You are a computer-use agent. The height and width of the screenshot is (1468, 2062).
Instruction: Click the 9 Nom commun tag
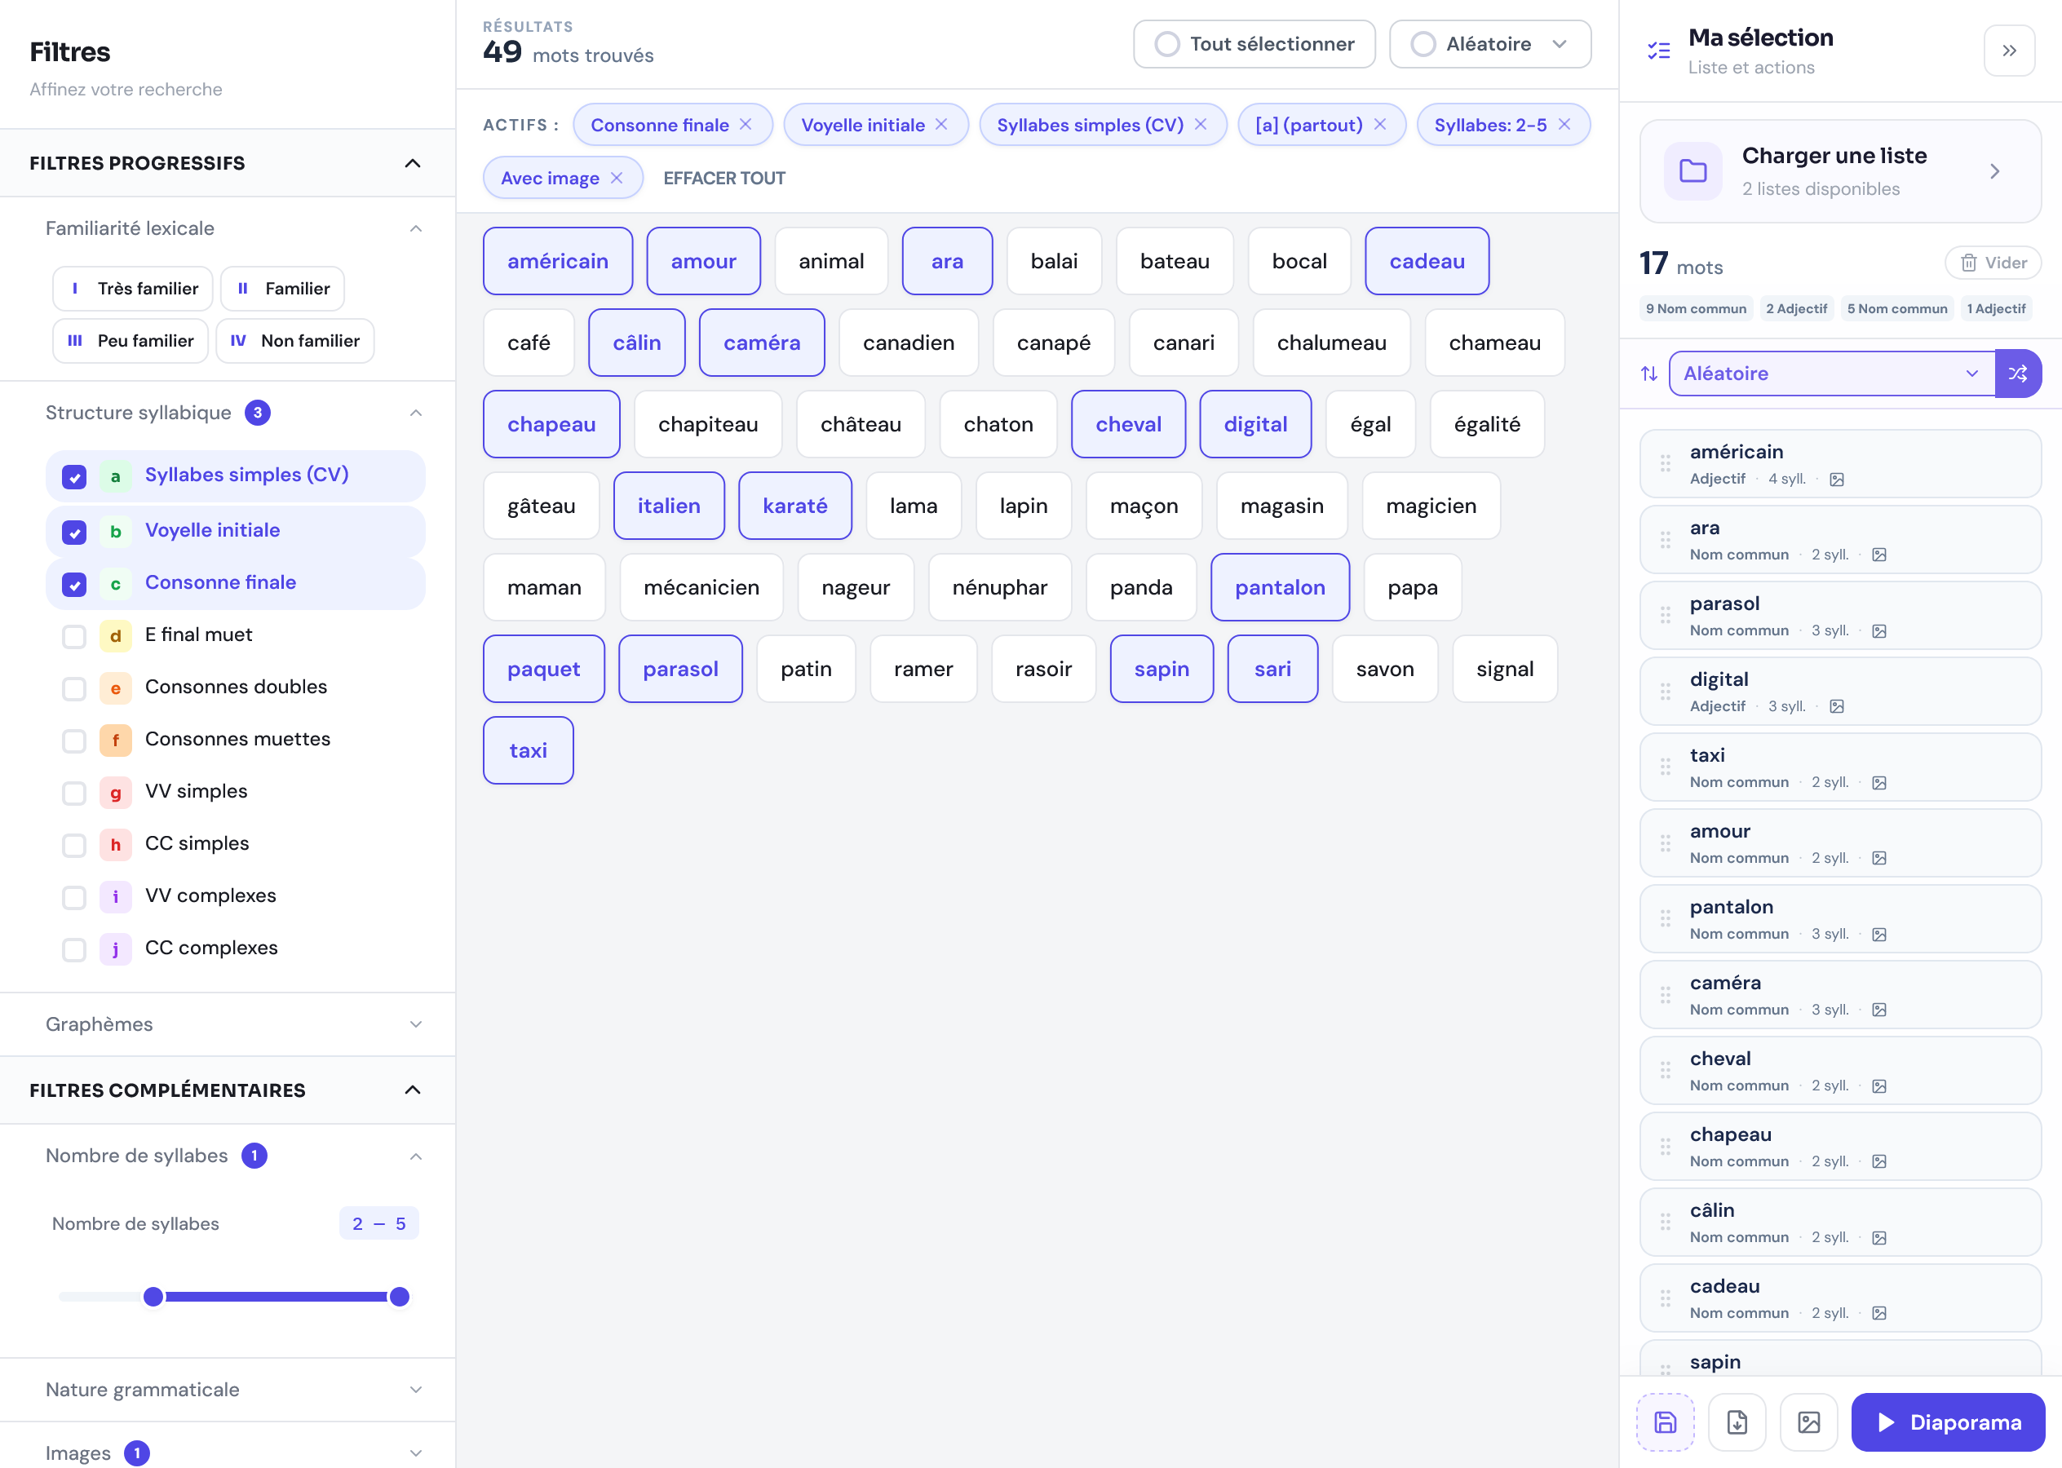pyautogui.click(x=1695, y=308)
